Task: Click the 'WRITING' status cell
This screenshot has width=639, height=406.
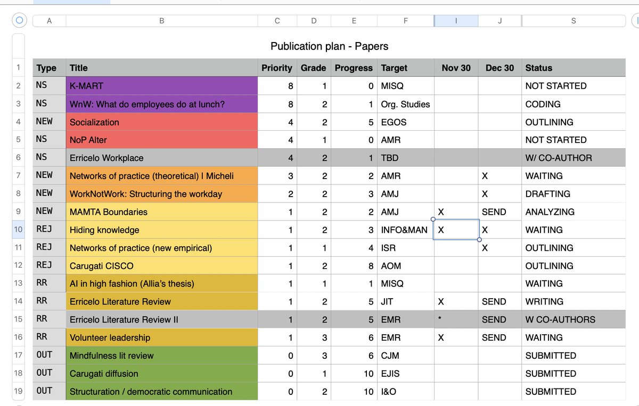Action: coord(574,302)
